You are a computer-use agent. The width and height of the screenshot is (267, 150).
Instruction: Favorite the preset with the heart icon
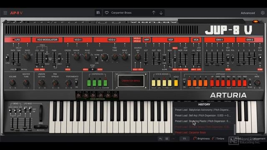point(107,13)
